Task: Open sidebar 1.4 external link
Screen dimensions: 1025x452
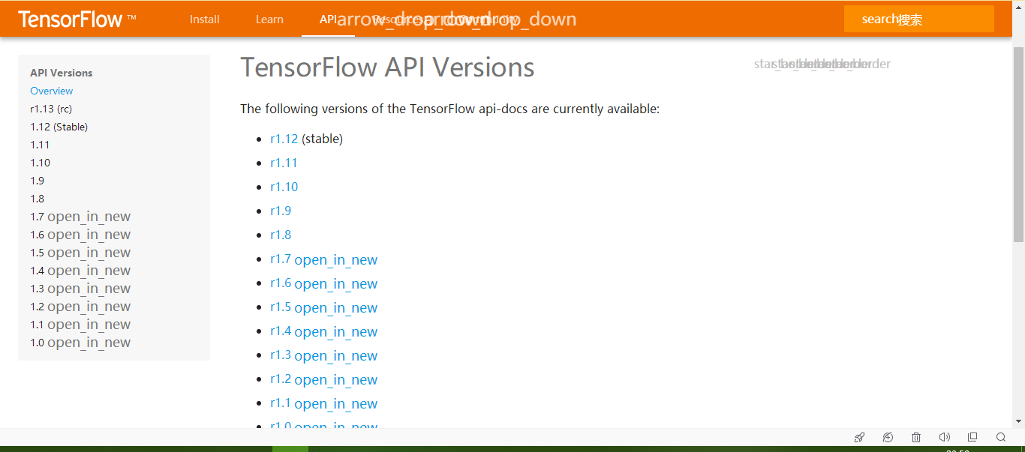Action: click(x=80, y=271)
